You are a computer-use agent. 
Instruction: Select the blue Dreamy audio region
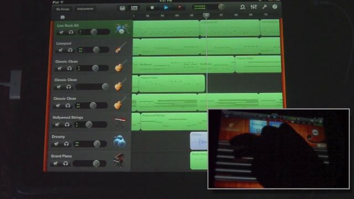[199, 141]
